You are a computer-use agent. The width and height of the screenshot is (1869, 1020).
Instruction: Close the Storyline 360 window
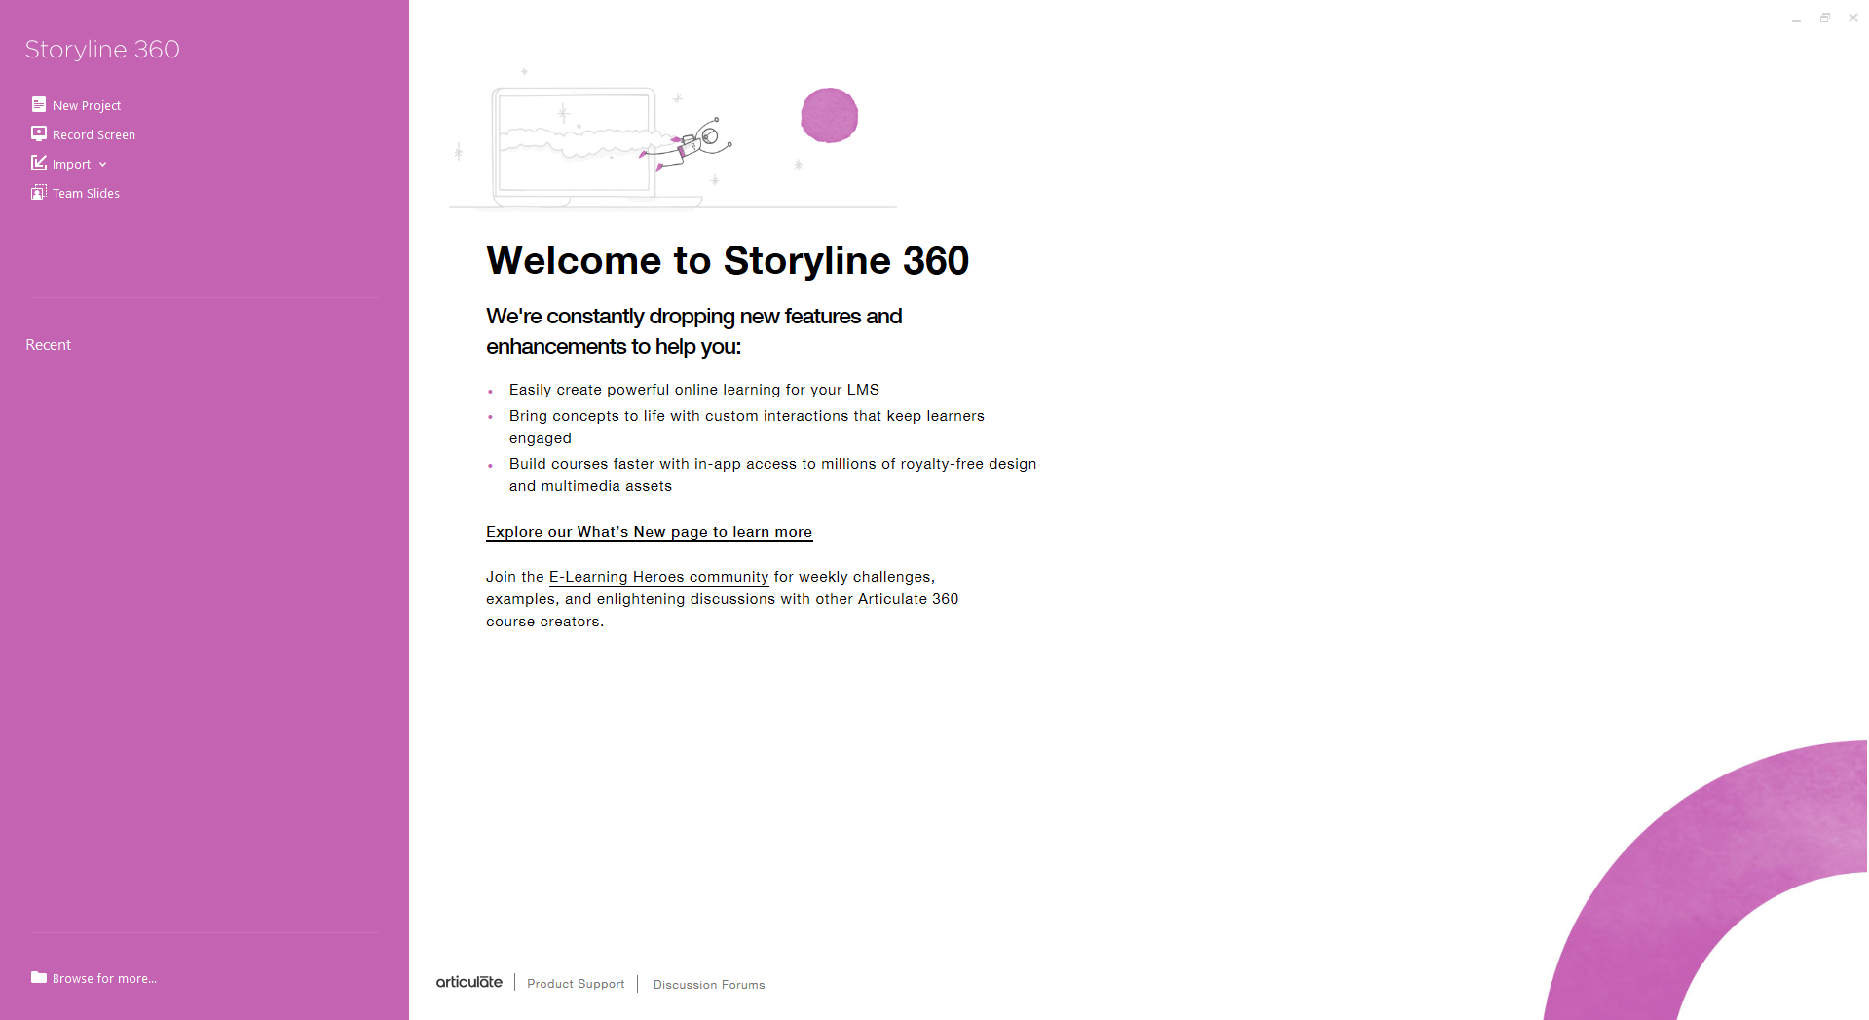click(x=1853, y=18)
